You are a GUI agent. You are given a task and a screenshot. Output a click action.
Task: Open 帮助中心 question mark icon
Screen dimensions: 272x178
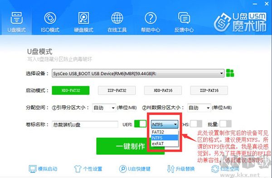[x=151, y=18]
